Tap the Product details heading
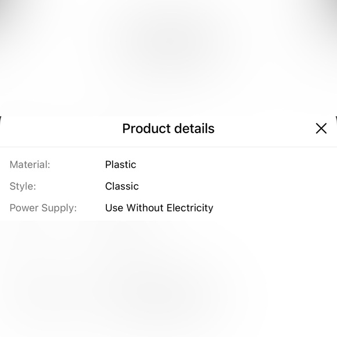This screenshot has height=337, width=337. (x=168, y=128)
